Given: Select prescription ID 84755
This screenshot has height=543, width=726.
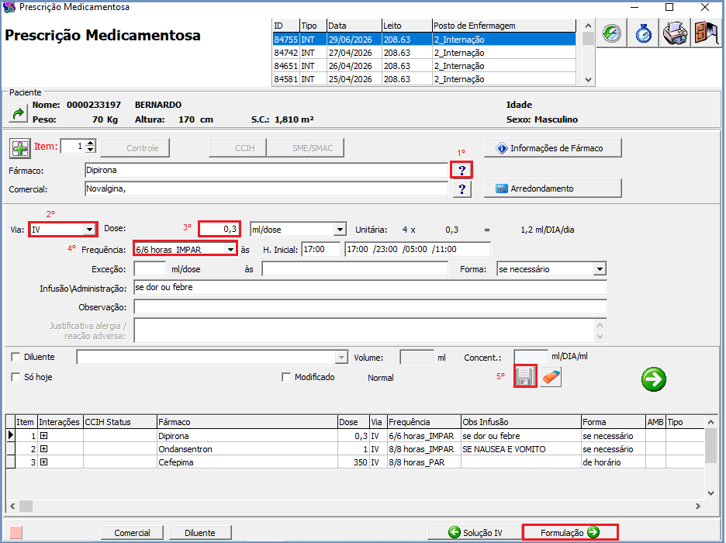Looking at the screenshot, I should 423,40.
